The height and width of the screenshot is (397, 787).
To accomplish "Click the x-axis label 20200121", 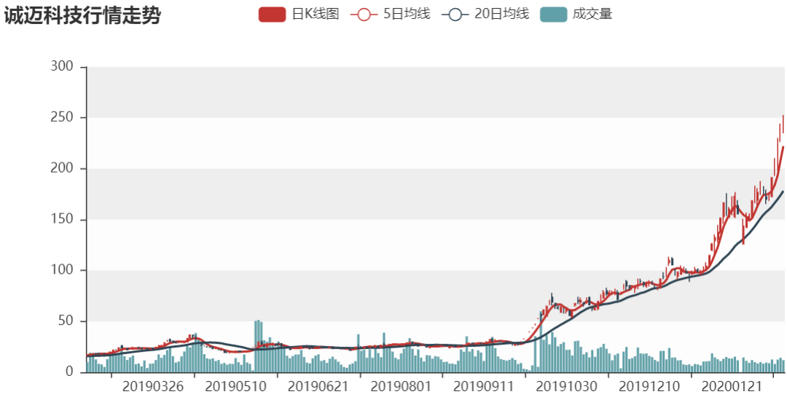I will 732,387.
